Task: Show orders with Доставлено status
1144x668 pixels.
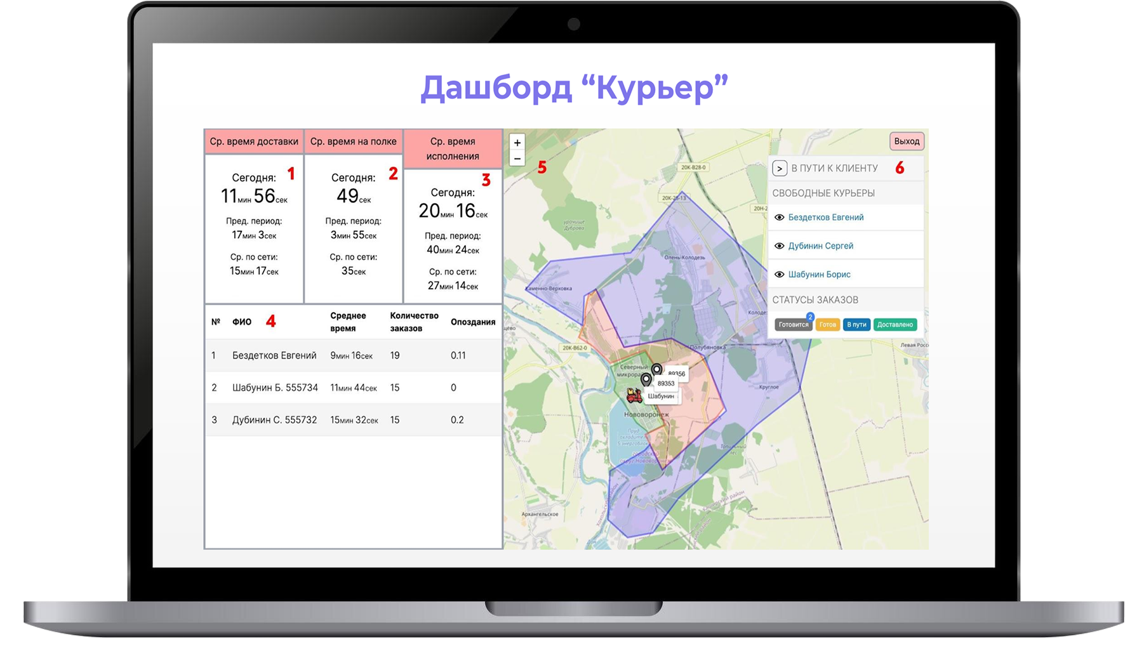Action: pyautogui.click(x=895, y=325)
